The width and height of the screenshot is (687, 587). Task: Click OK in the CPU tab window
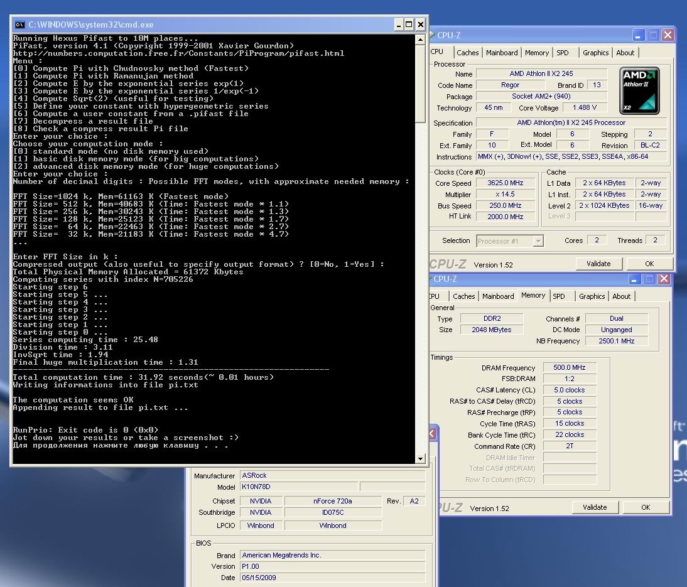click(649, 264)
